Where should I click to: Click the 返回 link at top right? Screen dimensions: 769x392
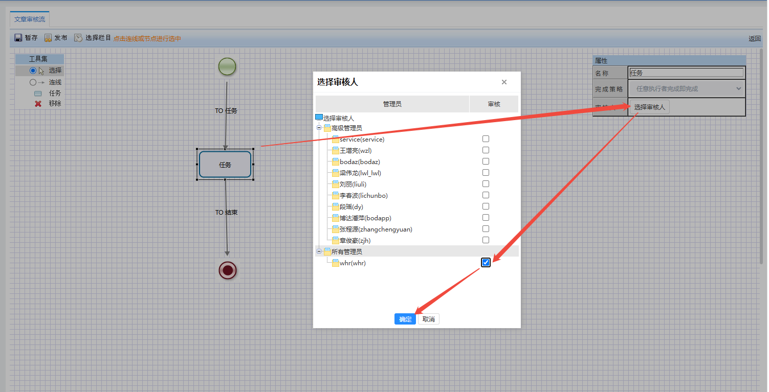[x=755, y=39]
